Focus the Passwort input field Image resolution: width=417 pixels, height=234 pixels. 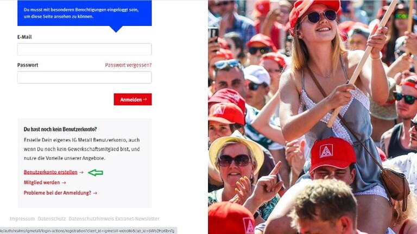[x=85, y=77]
